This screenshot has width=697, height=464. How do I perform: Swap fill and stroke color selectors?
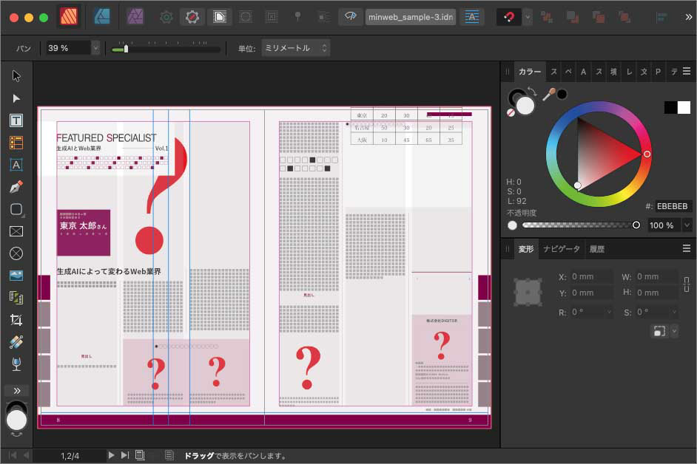(x=531, y=90)
